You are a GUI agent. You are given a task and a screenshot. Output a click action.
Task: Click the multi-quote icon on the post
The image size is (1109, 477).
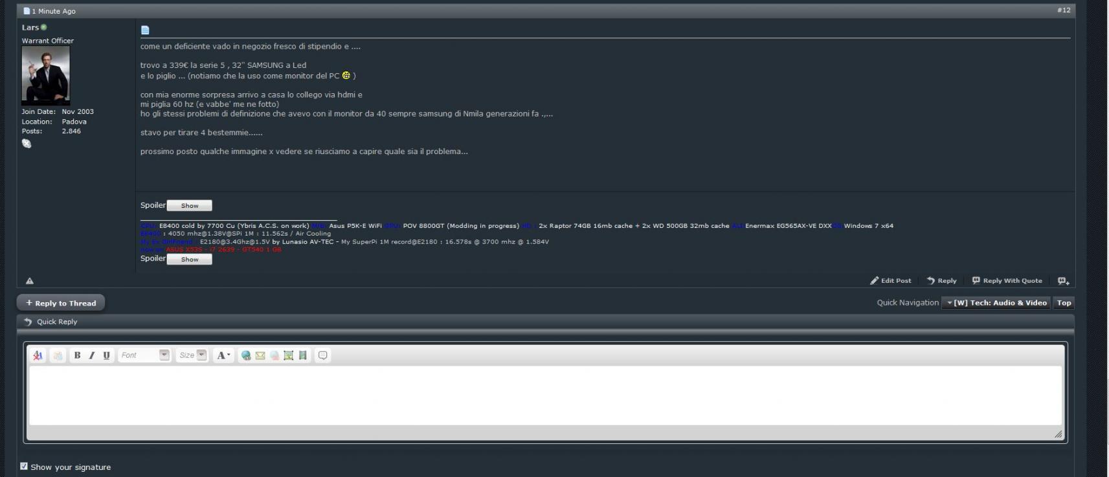(1063, 281)
